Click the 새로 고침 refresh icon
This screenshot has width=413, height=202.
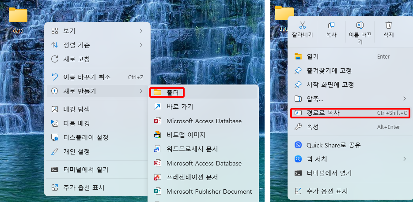coord(54,59)
